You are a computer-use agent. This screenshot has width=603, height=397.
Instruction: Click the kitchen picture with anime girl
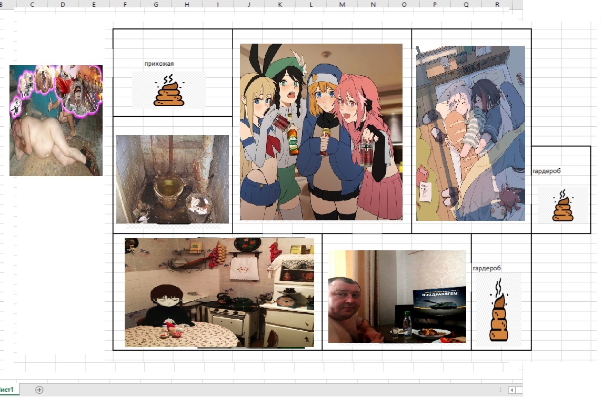(219, 292)
